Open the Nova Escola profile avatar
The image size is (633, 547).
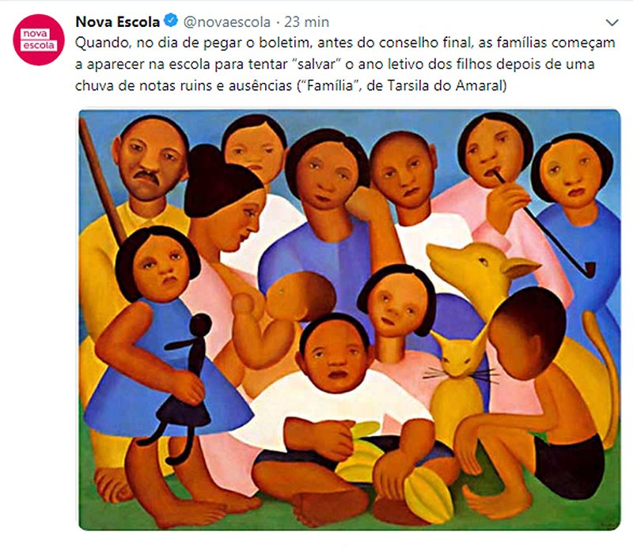point(38,40)
